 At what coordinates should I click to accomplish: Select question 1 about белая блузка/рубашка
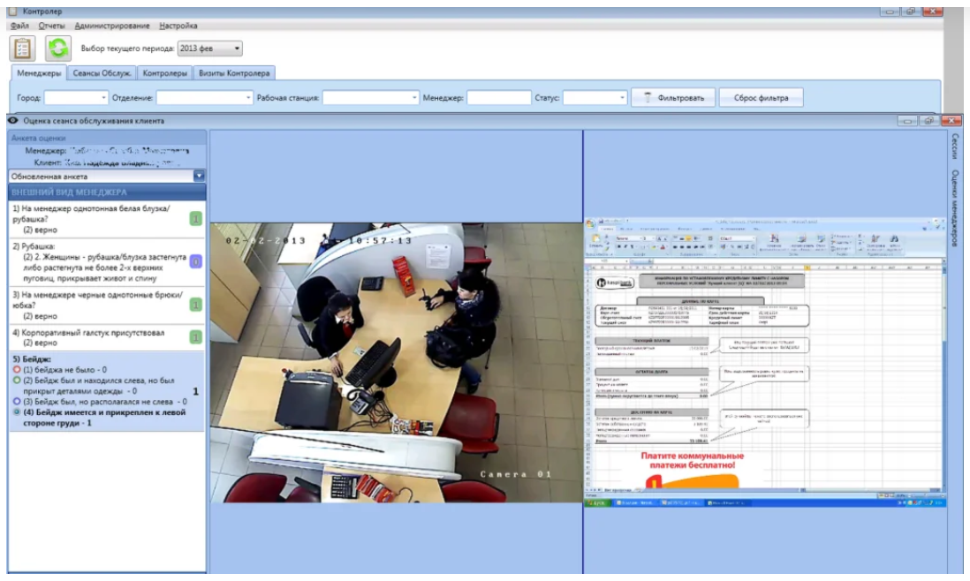pos(106,219)
